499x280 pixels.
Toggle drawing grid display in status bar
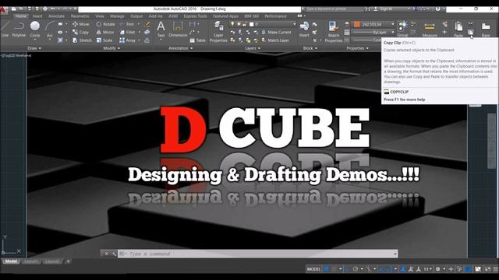pos(326,269)
